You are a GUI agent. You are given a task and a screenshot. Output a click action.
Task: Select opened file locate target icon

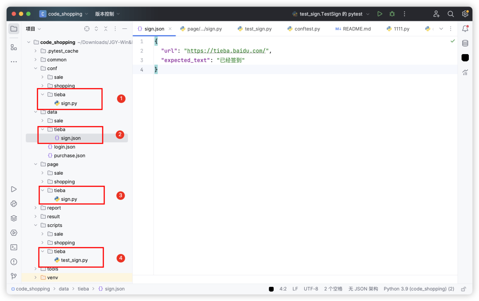(87, 29)
